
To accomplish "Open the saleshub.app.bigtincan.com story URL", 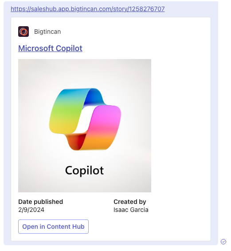I will [x=87, y=9].
